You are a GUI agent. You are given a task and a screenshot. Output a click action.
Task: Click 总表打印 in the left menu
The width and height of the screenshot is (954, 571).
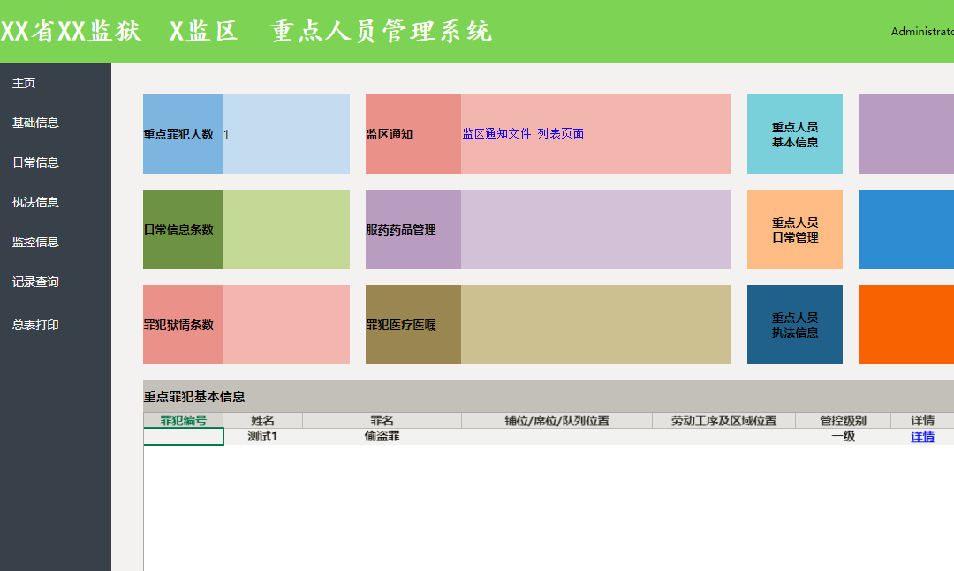pyautogui.click(x=35, y=325)
